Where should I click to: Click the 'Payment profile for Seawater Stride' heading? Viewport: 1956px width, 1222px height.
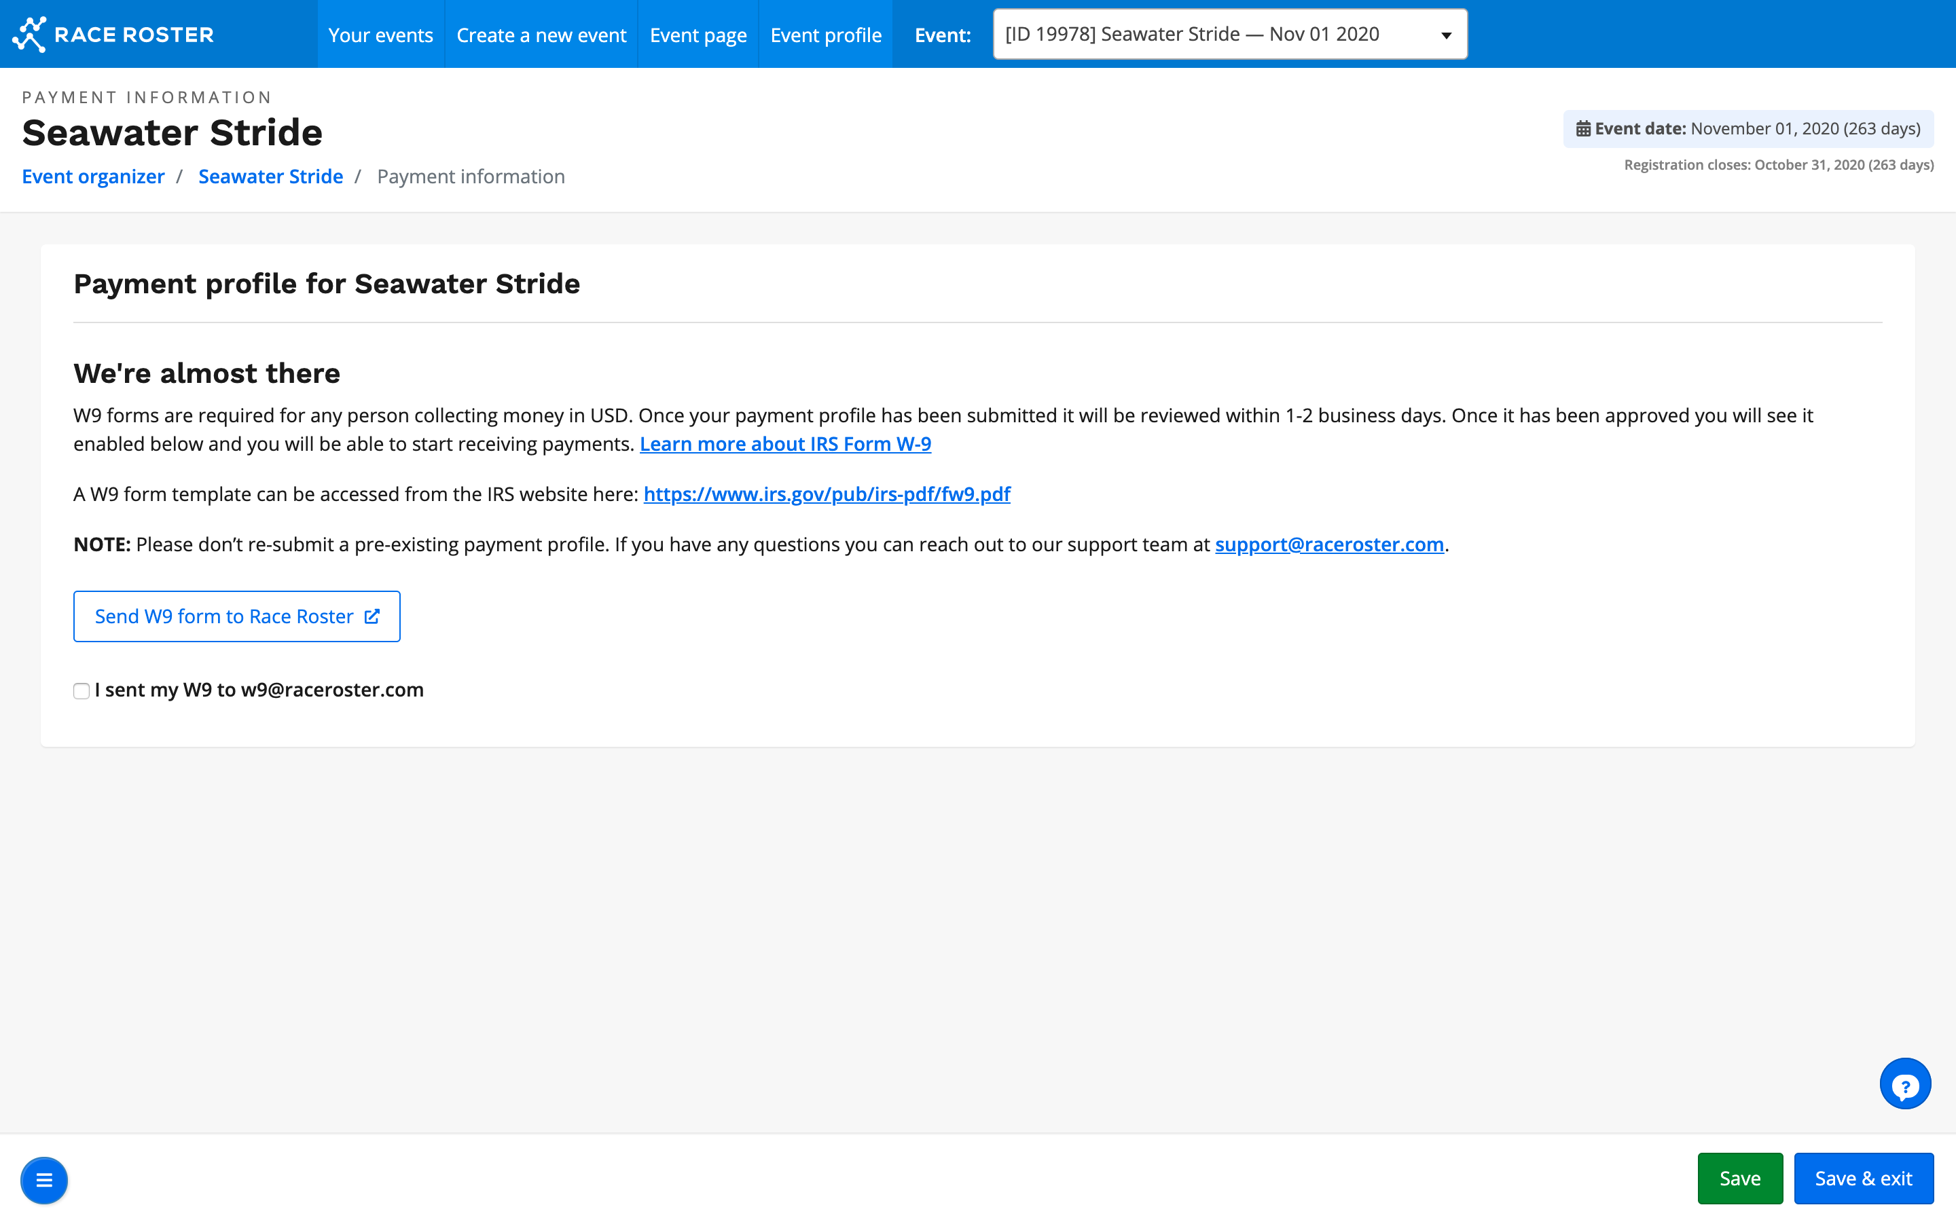pos(327,284)
